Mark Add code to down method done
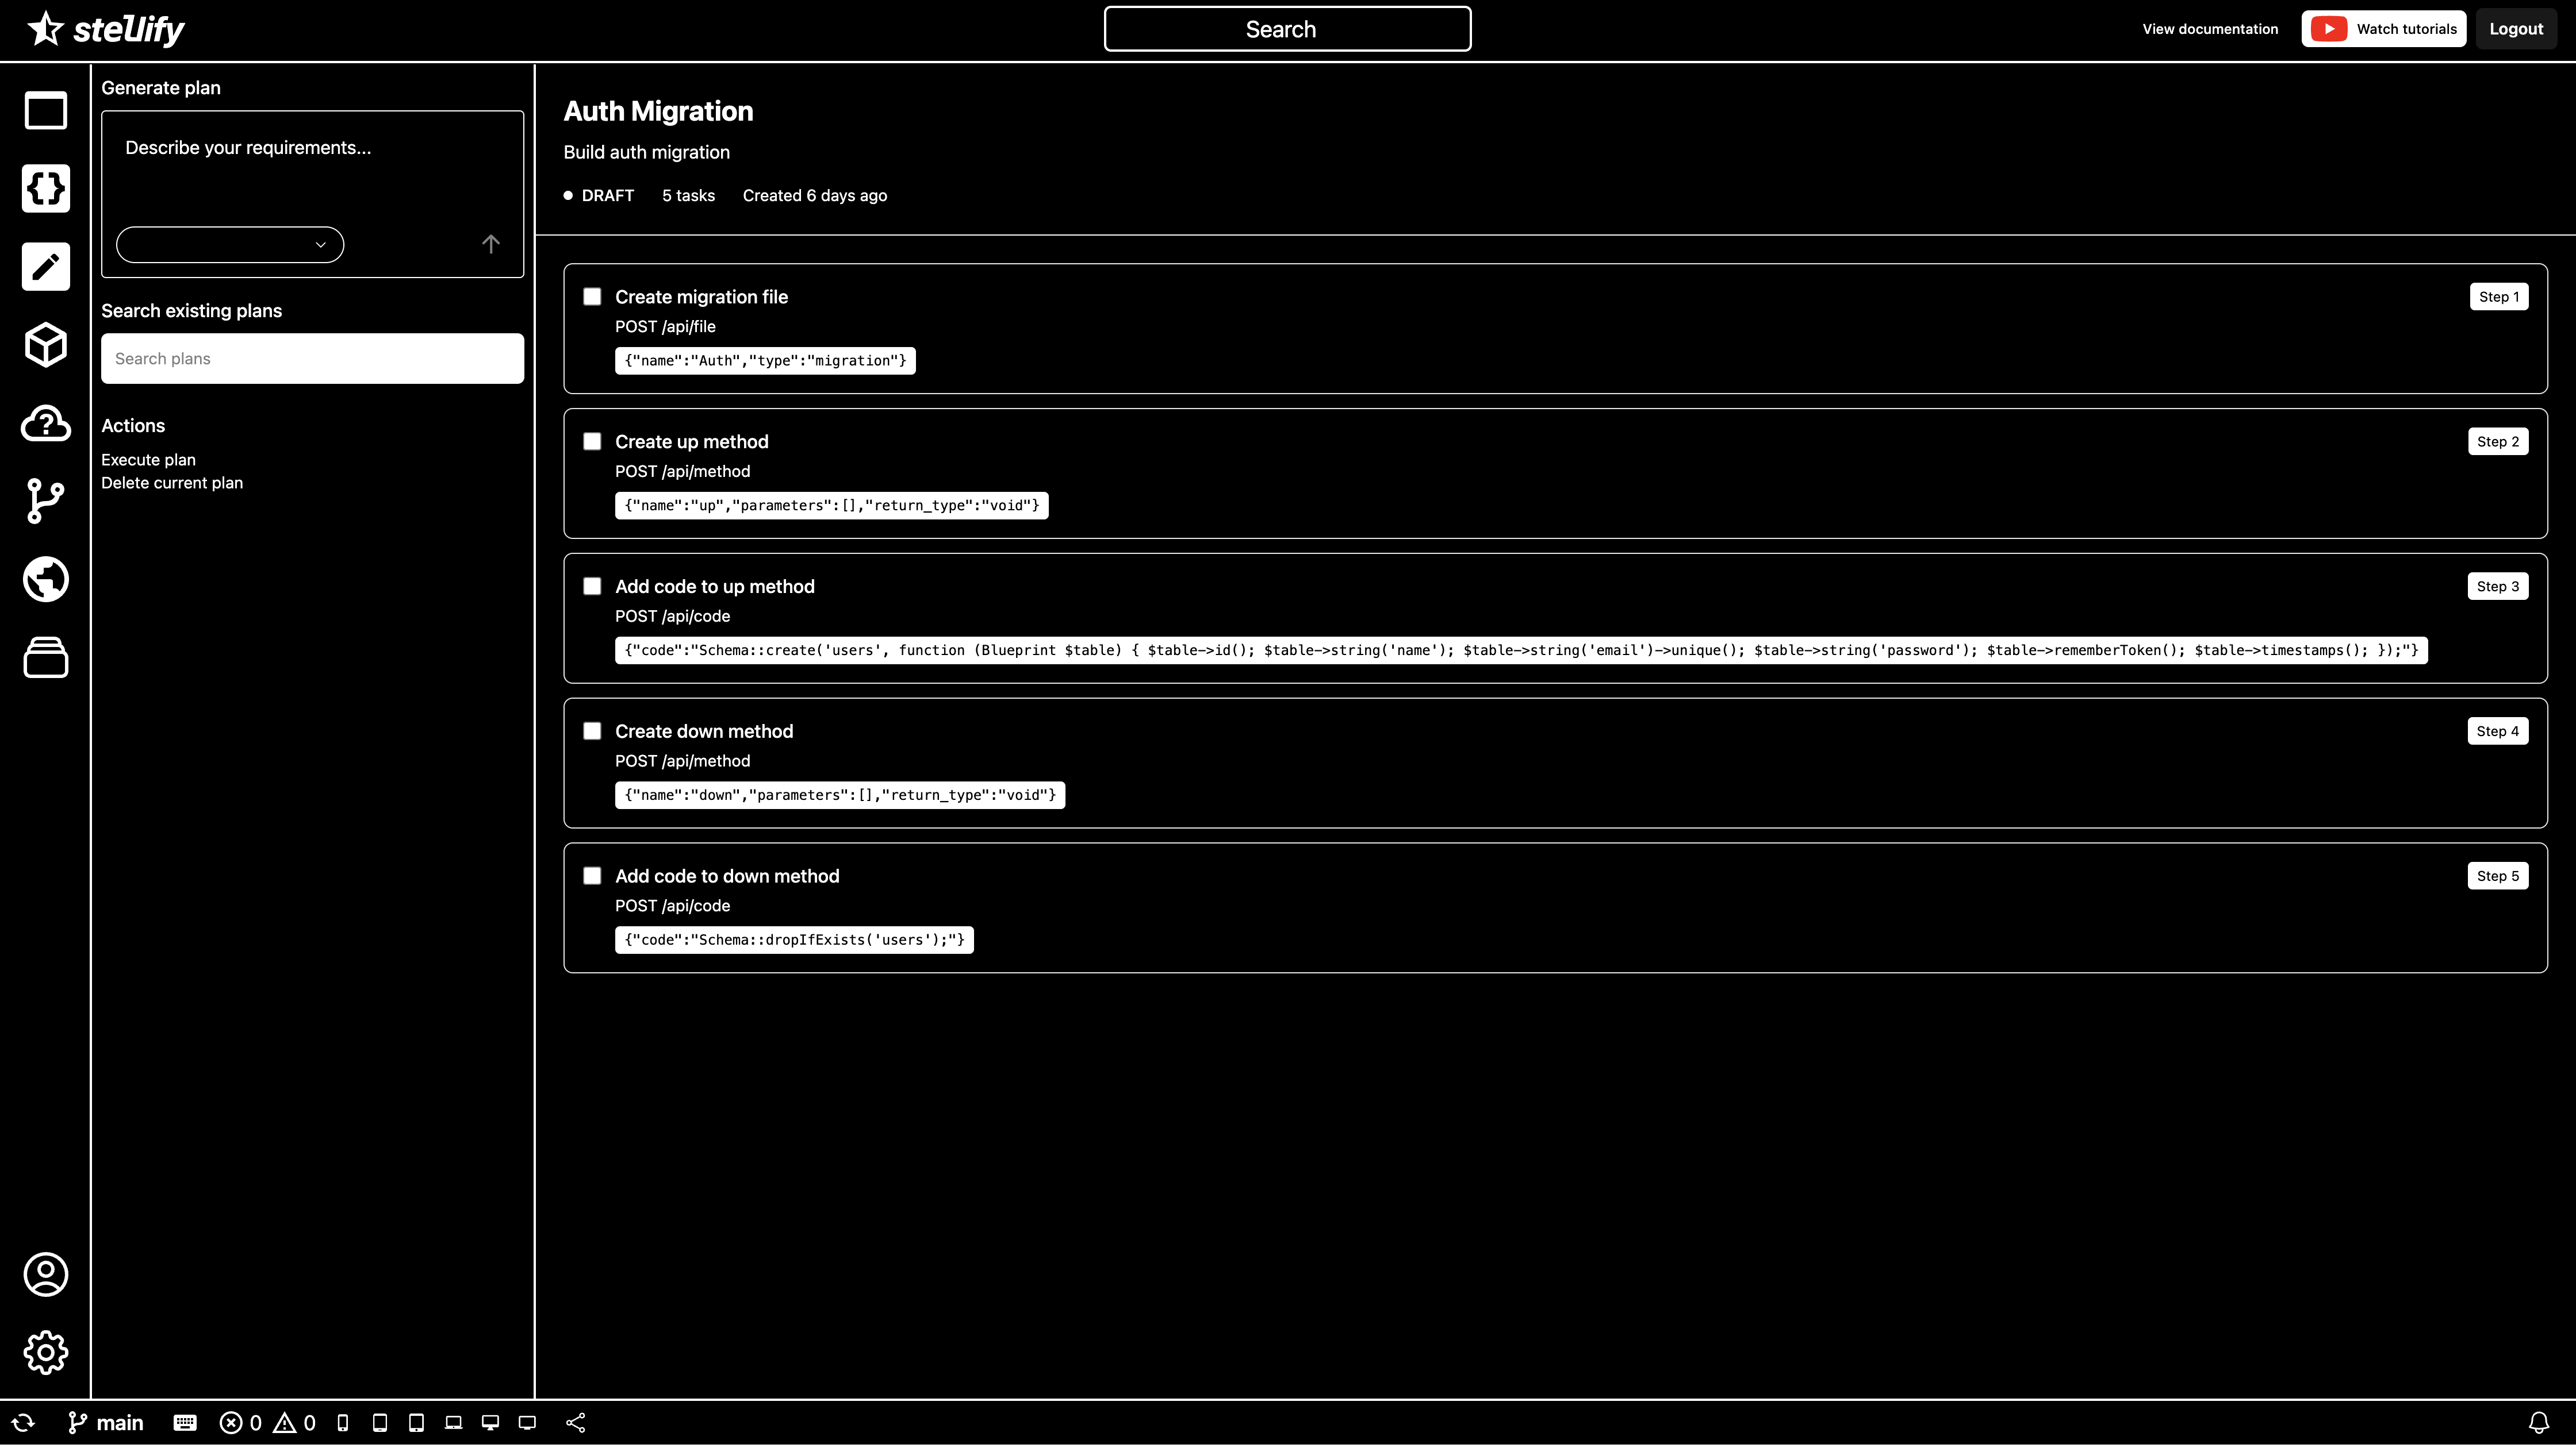This screenshot has height=1448, width=2576. pyautogui.click(x=592, y=875)
